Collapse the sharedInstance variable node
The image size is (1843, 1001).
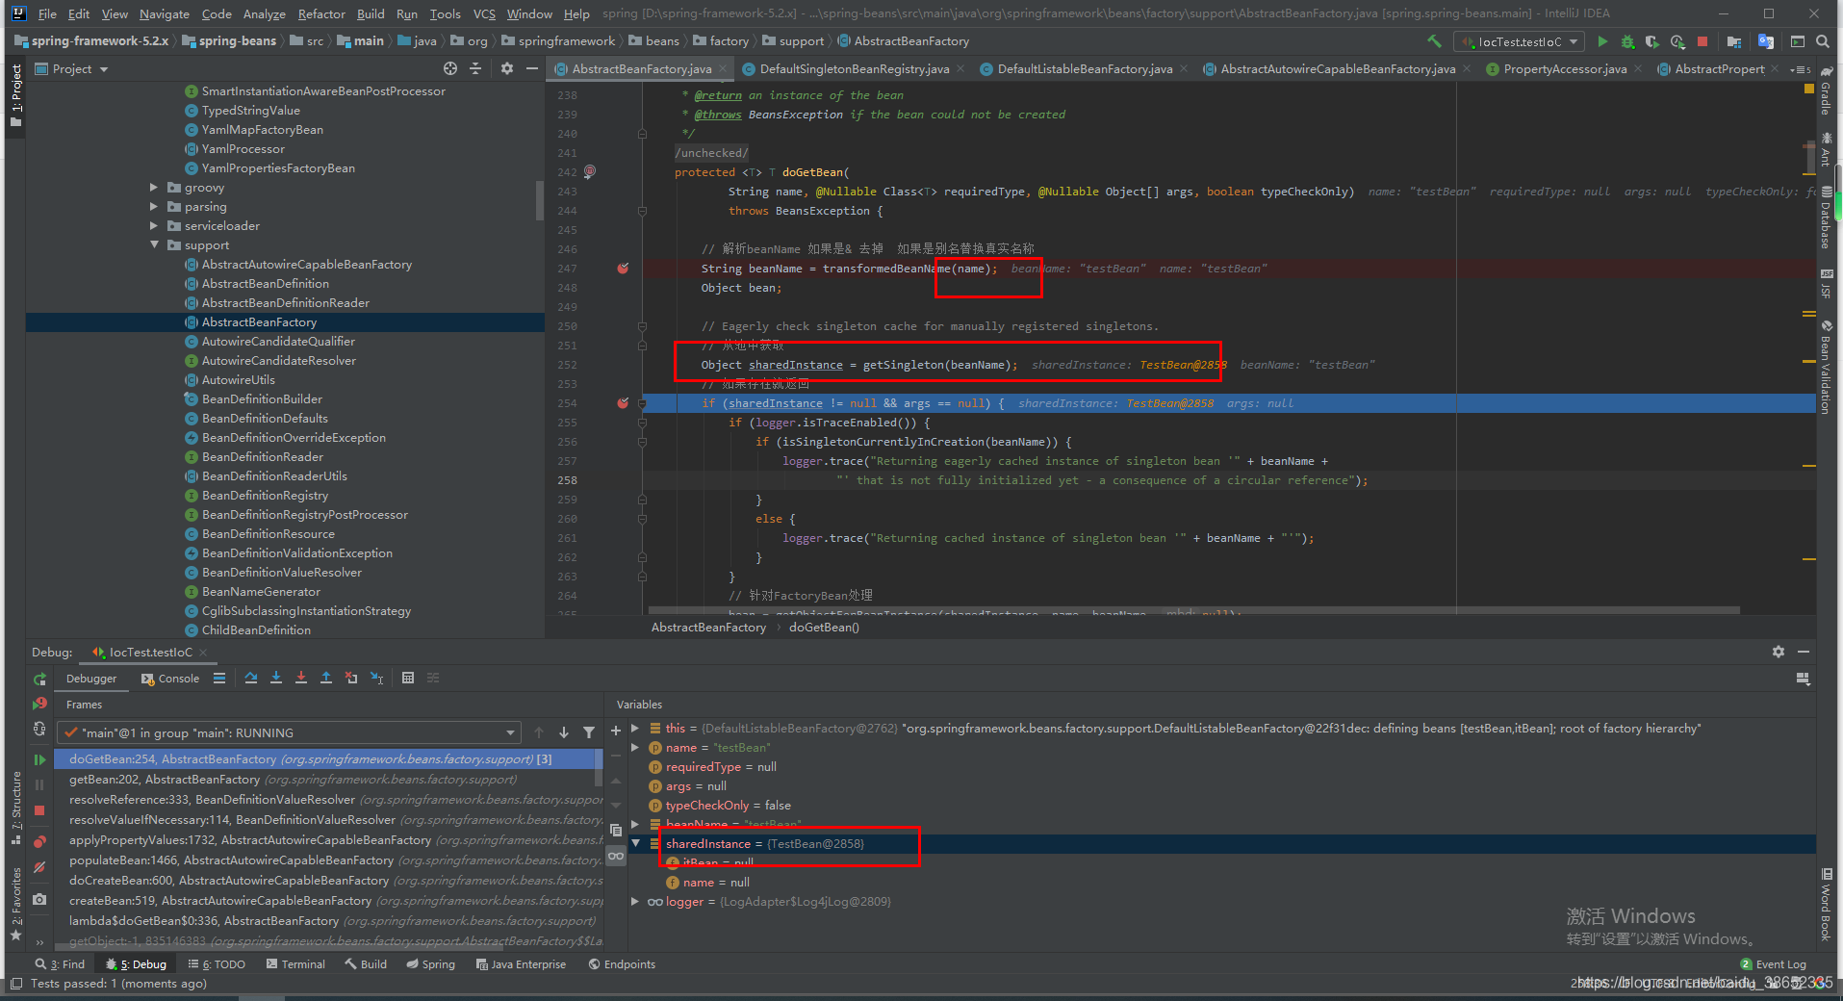635,844
